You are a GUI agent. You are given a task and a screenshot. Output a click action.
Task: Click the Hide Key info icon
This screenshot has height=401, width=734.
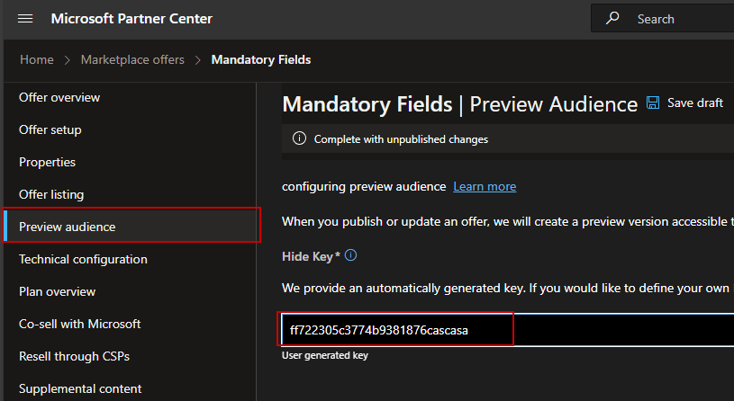(x=350, y=255)
